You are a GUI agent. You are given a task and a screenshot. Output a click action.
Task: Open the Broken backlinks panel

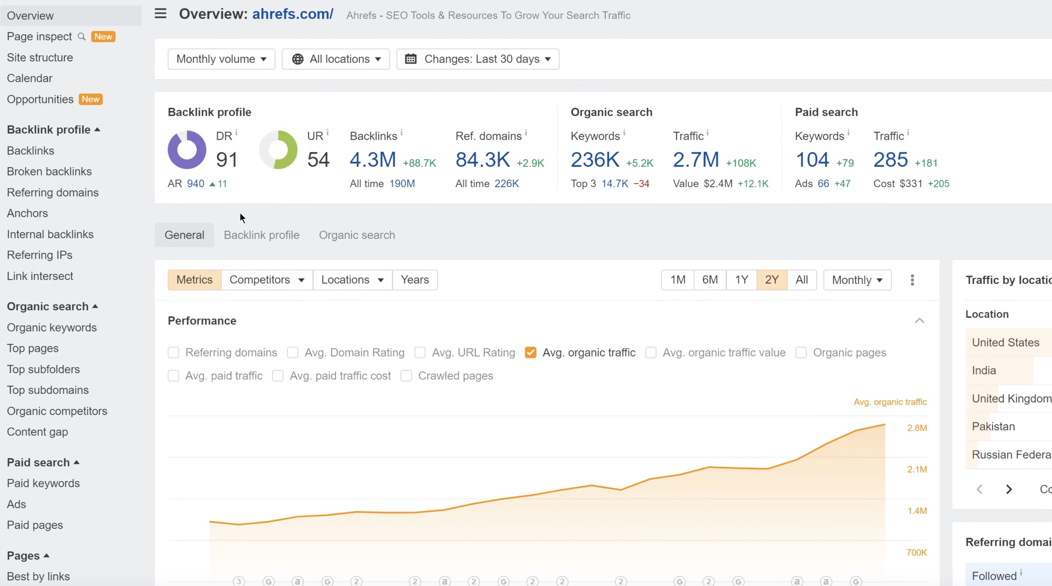pyautogui.click(x=49, y=171)
